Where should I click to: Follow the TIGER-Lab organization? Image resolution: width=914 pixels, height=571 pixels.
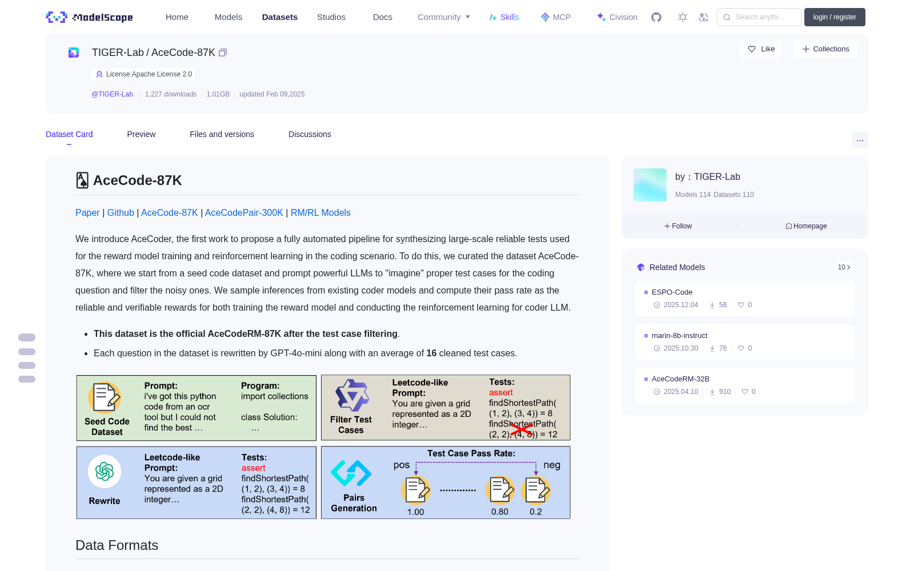point(678,226)
